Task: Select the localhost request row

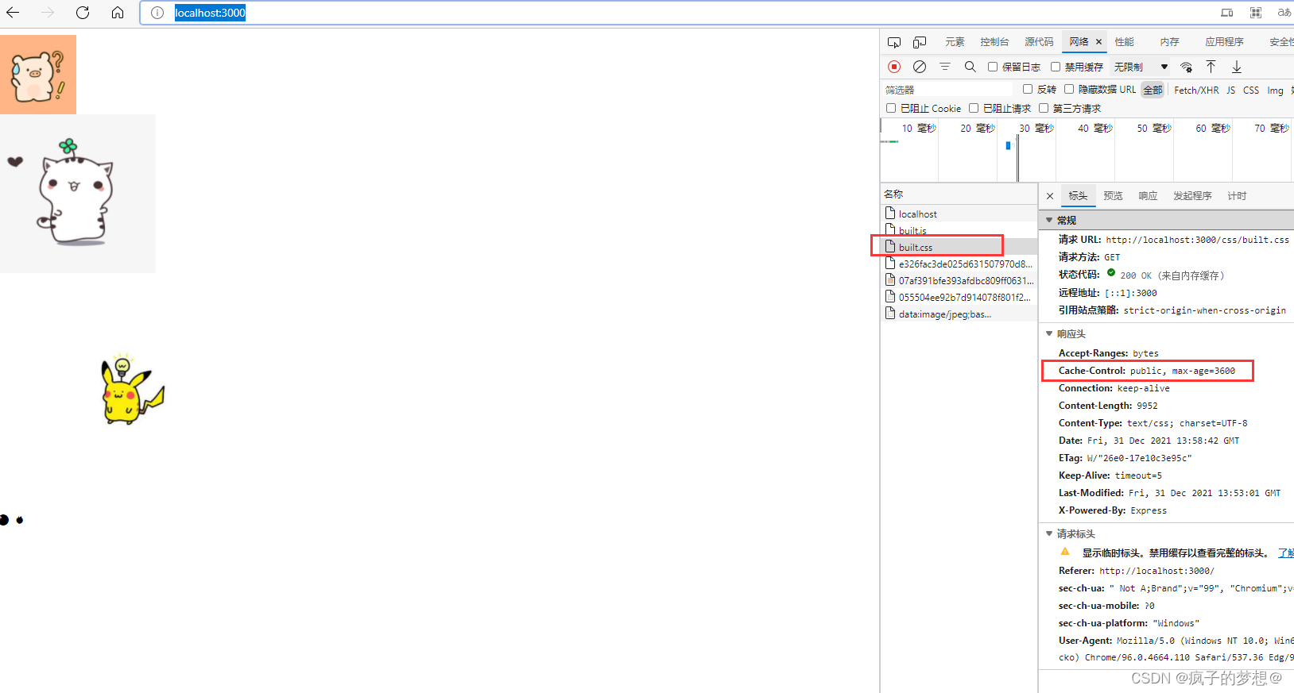Action: click(x=959, y=214)
